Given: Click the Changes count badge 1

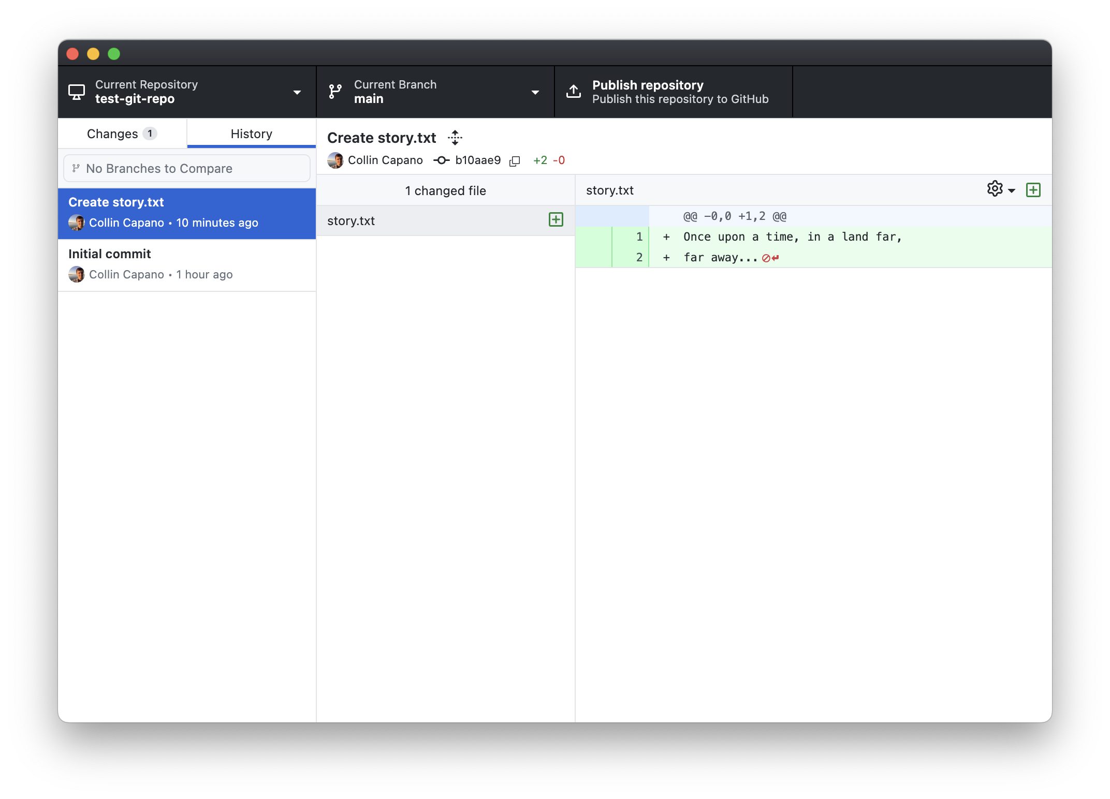Looking at the screenshot, I should click(150, 134).
